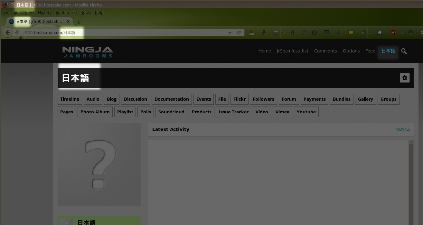This screenshot has width=423, height=225.
Task: Open the Playlist profile section
Action: coord(125,112)
